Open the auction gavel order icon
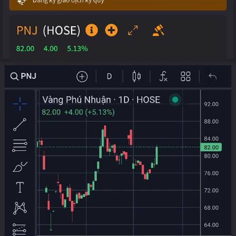 (x=159, y=30)
